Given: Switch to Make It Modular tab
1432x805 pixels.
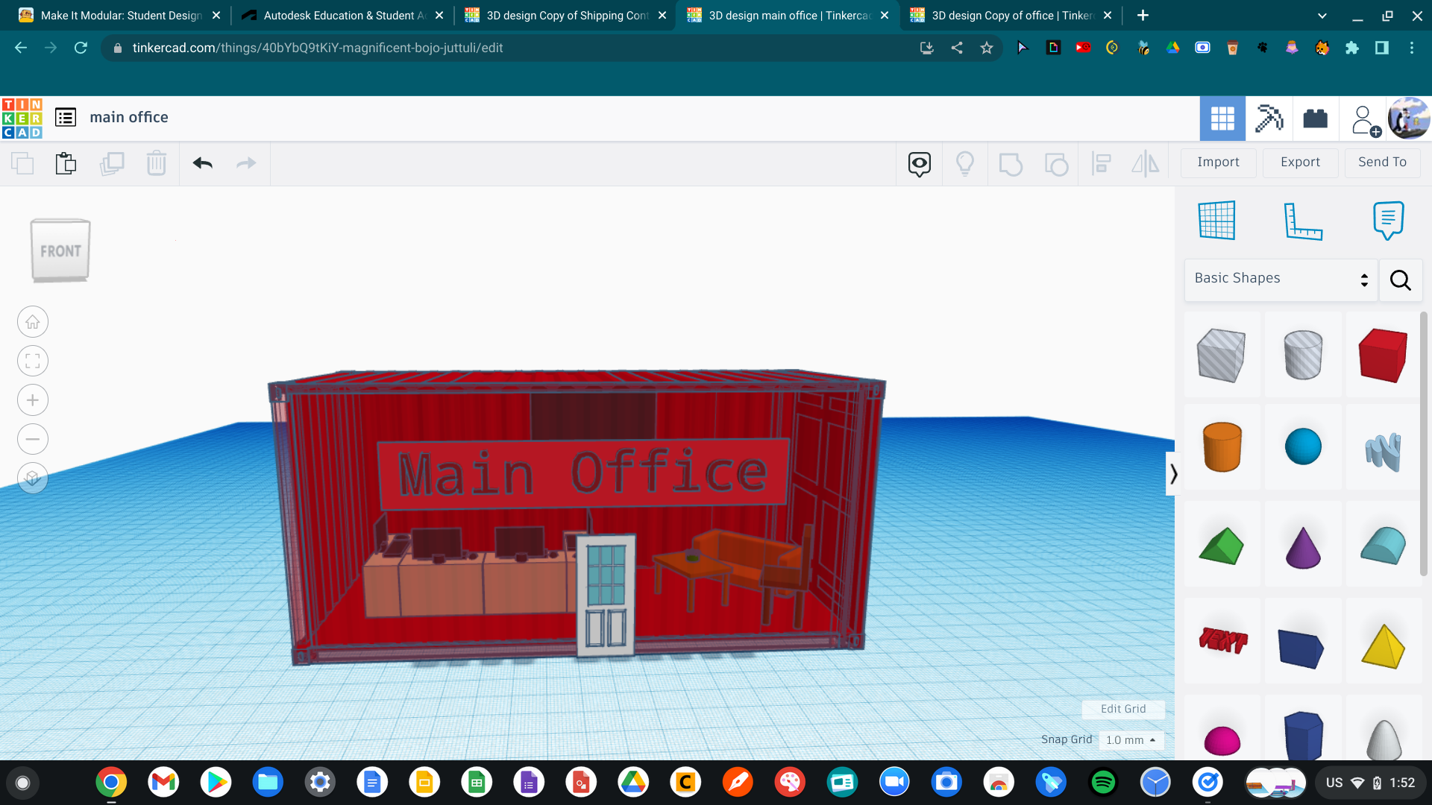Looking at the screenshot, I should [121, 16].
